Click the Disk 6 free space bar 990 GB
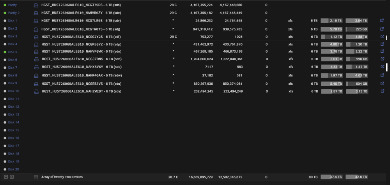The height and width of the screenshot is (185, 390). pyautogui.click(x=357, y=59)
